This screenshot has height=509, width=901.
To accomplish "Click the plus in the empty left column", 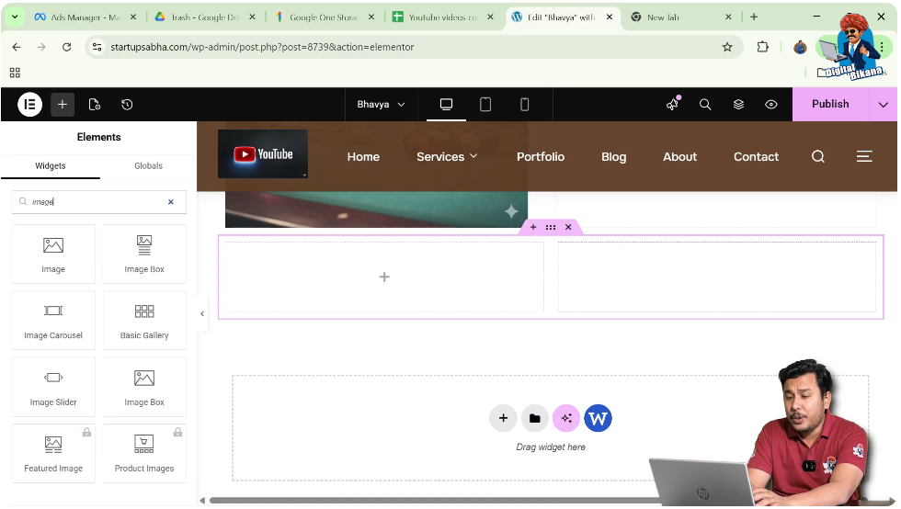I will [384, 277].
